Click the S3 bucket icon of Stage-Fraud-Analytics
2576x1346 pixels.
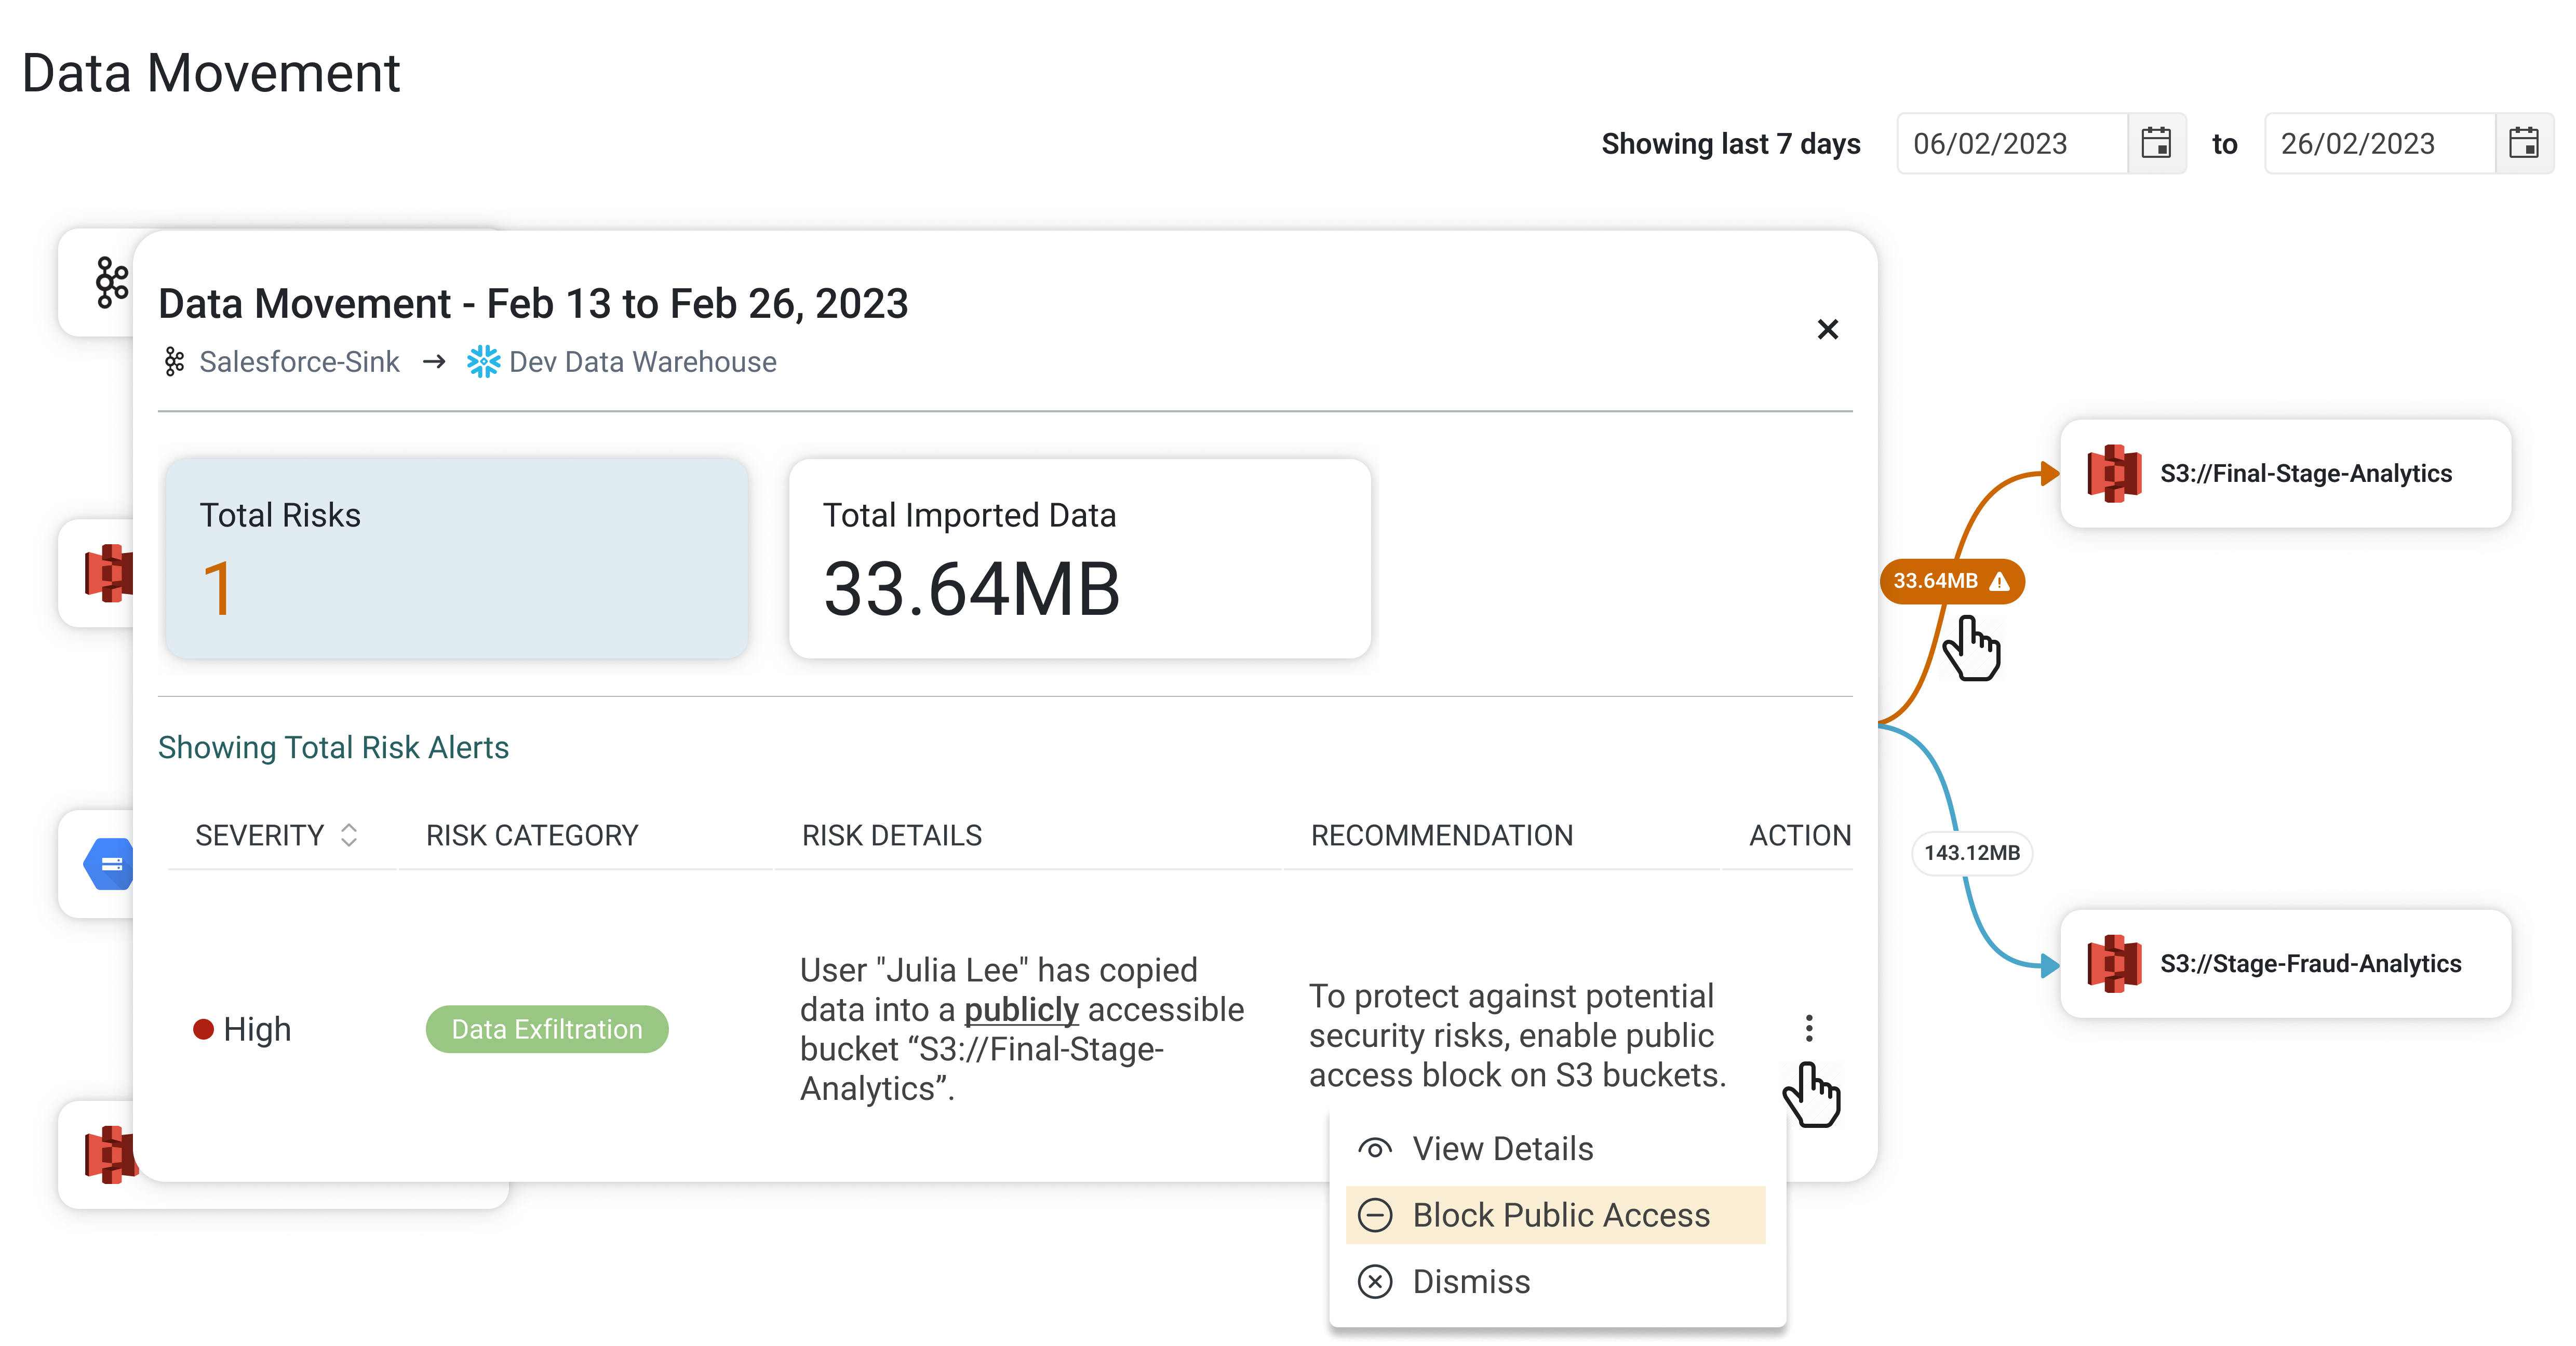pyautogui.click(x=2114, y=964)
